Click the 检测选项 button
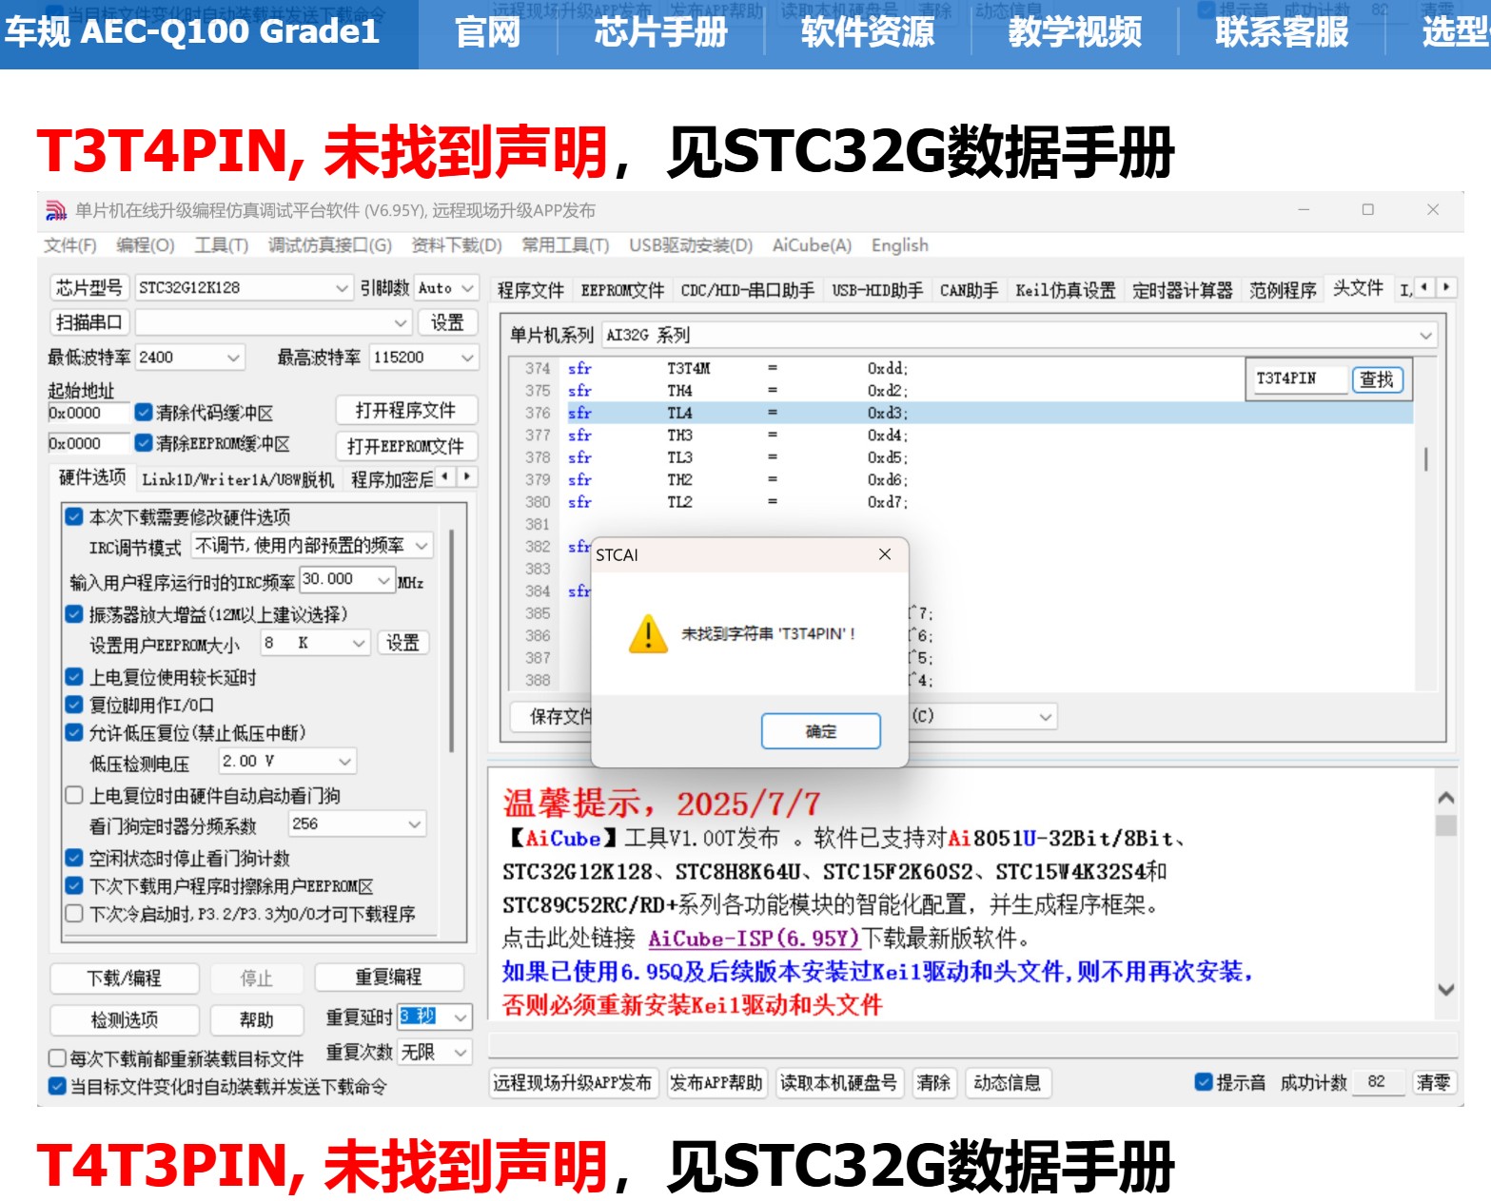The image size is (1491, 1201). click(x=124, y=1019)
